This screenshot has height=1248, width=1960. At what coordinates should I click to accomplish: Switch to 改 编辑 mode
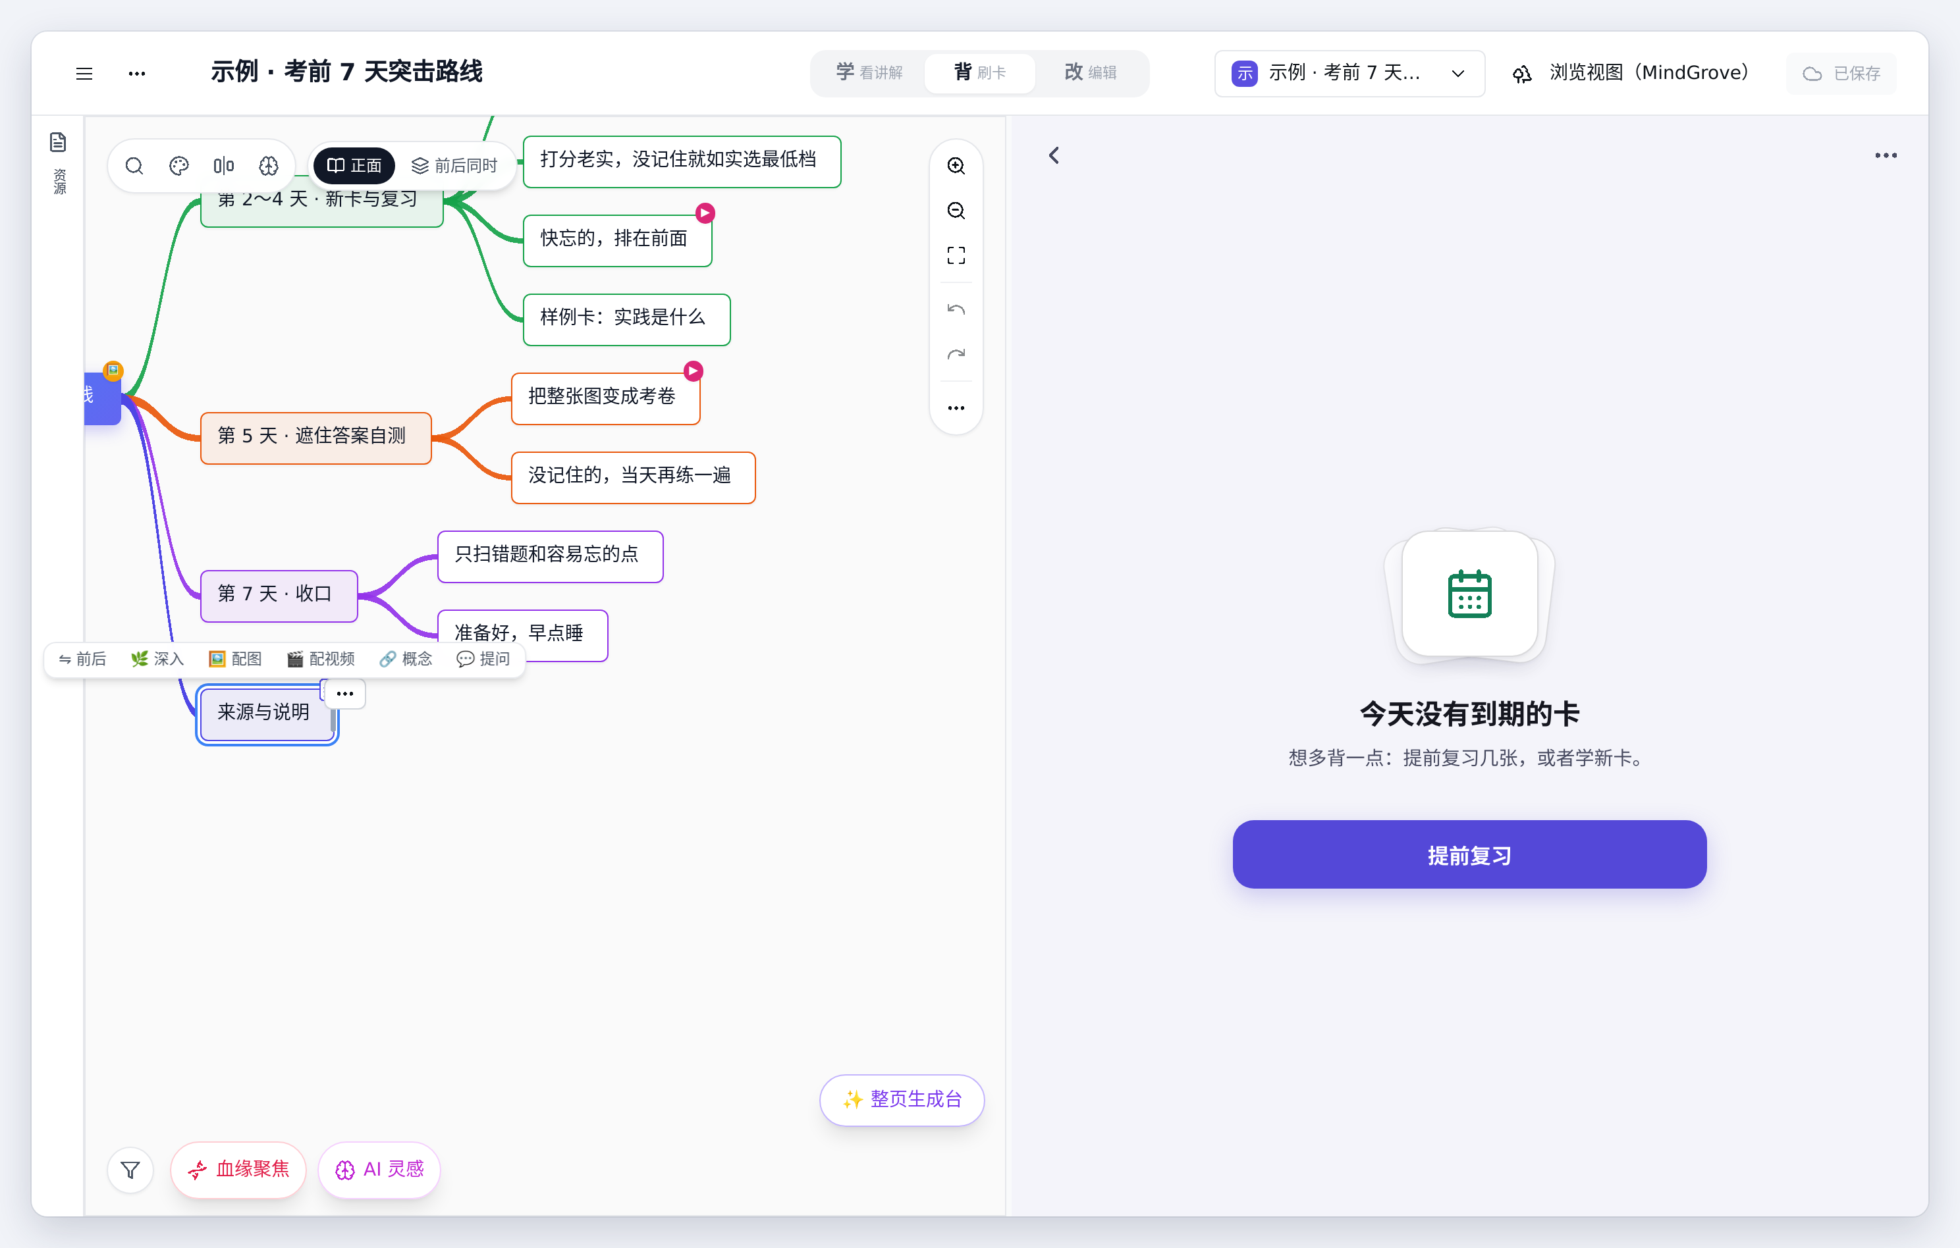click(x=1091, y=73)
